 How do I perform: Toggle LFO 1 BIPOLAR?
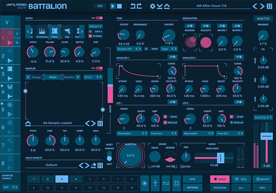coord(165,123)
